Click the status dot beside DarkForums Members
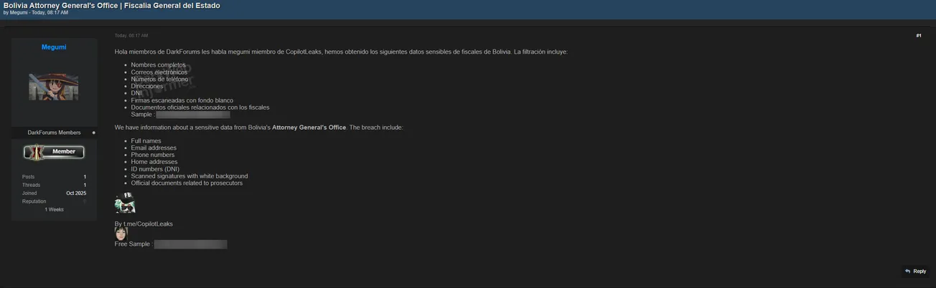936x288 pixels. 93,133
